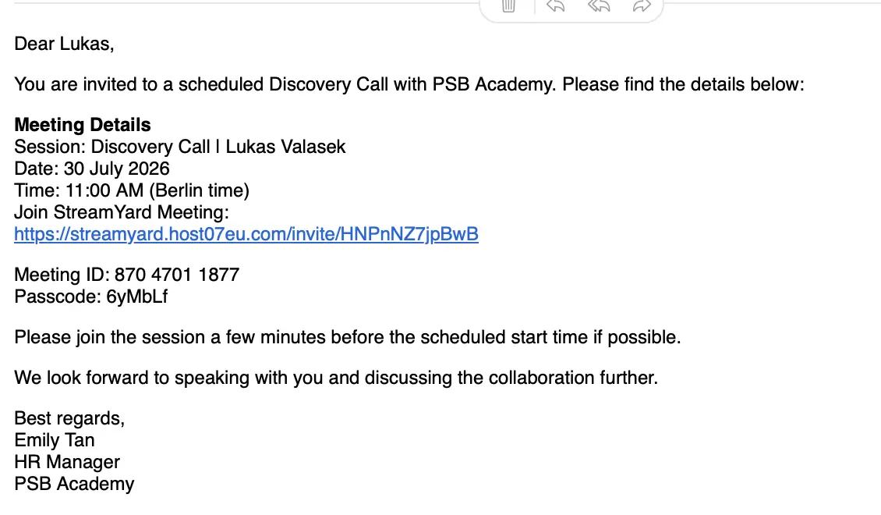
Task: Click the Date: 30 July 2026 line
Action: (91, 169)
